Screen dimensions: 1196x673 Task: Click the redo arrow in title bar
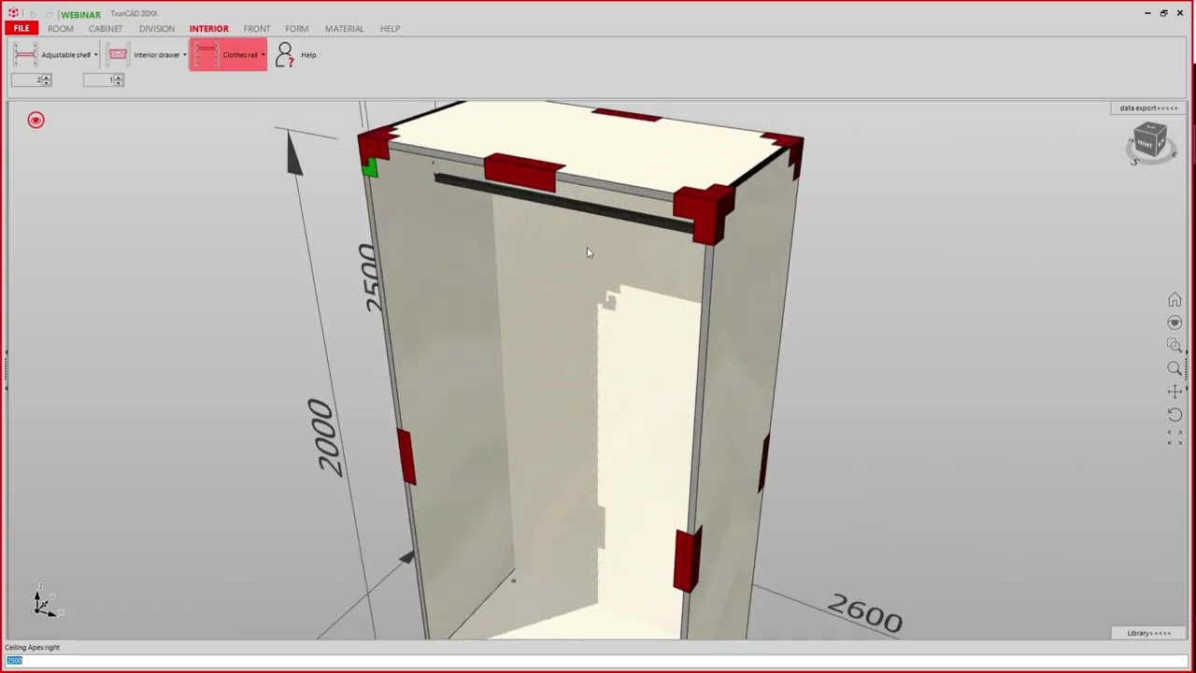click(49, 15)
